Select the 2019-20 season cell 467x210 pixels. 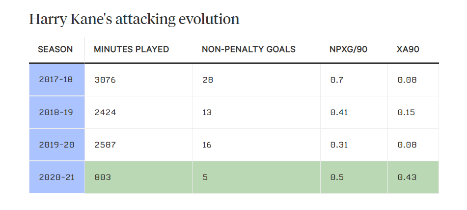pyautogui.click(x=56, y=145)
